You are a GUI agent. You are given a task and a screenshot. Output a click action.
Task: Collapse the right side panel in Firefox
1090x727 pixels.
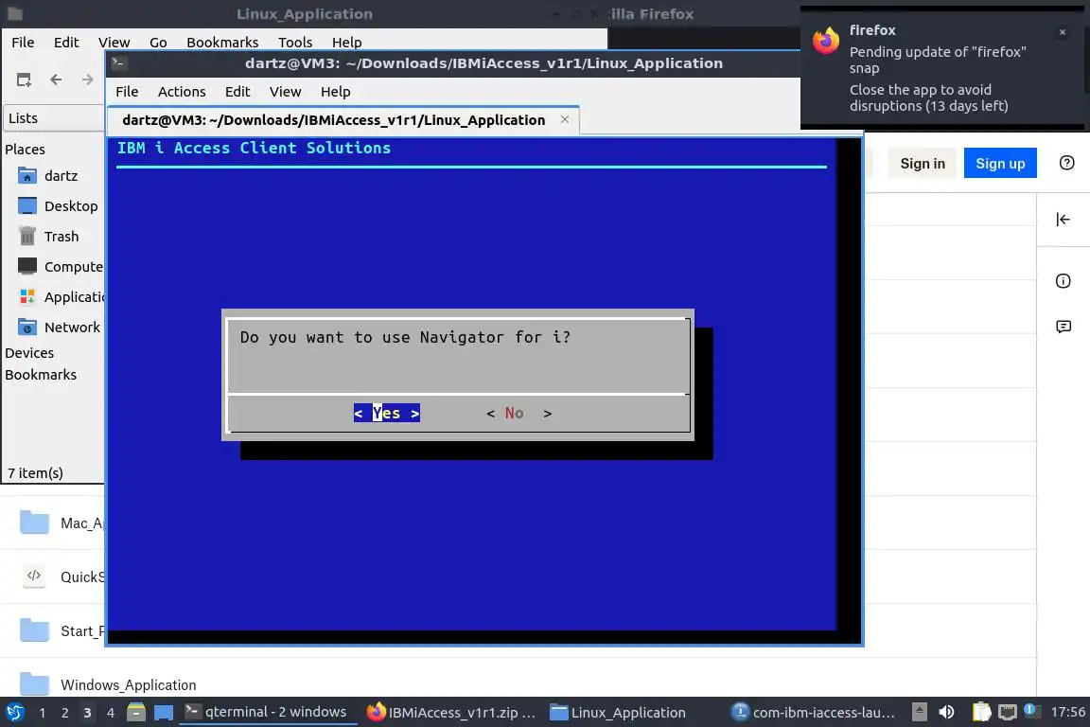1063,220
